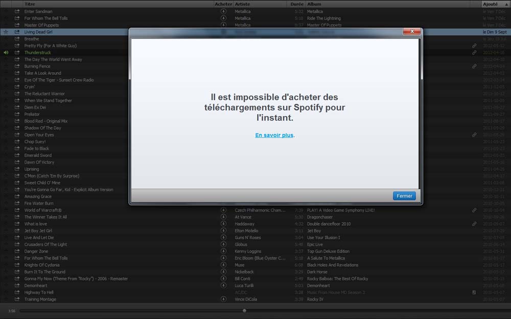The image size is (511, 319).
Task: Click the buy icon for Training Montage
Action: pyautogui.click(x=224, y=299)
